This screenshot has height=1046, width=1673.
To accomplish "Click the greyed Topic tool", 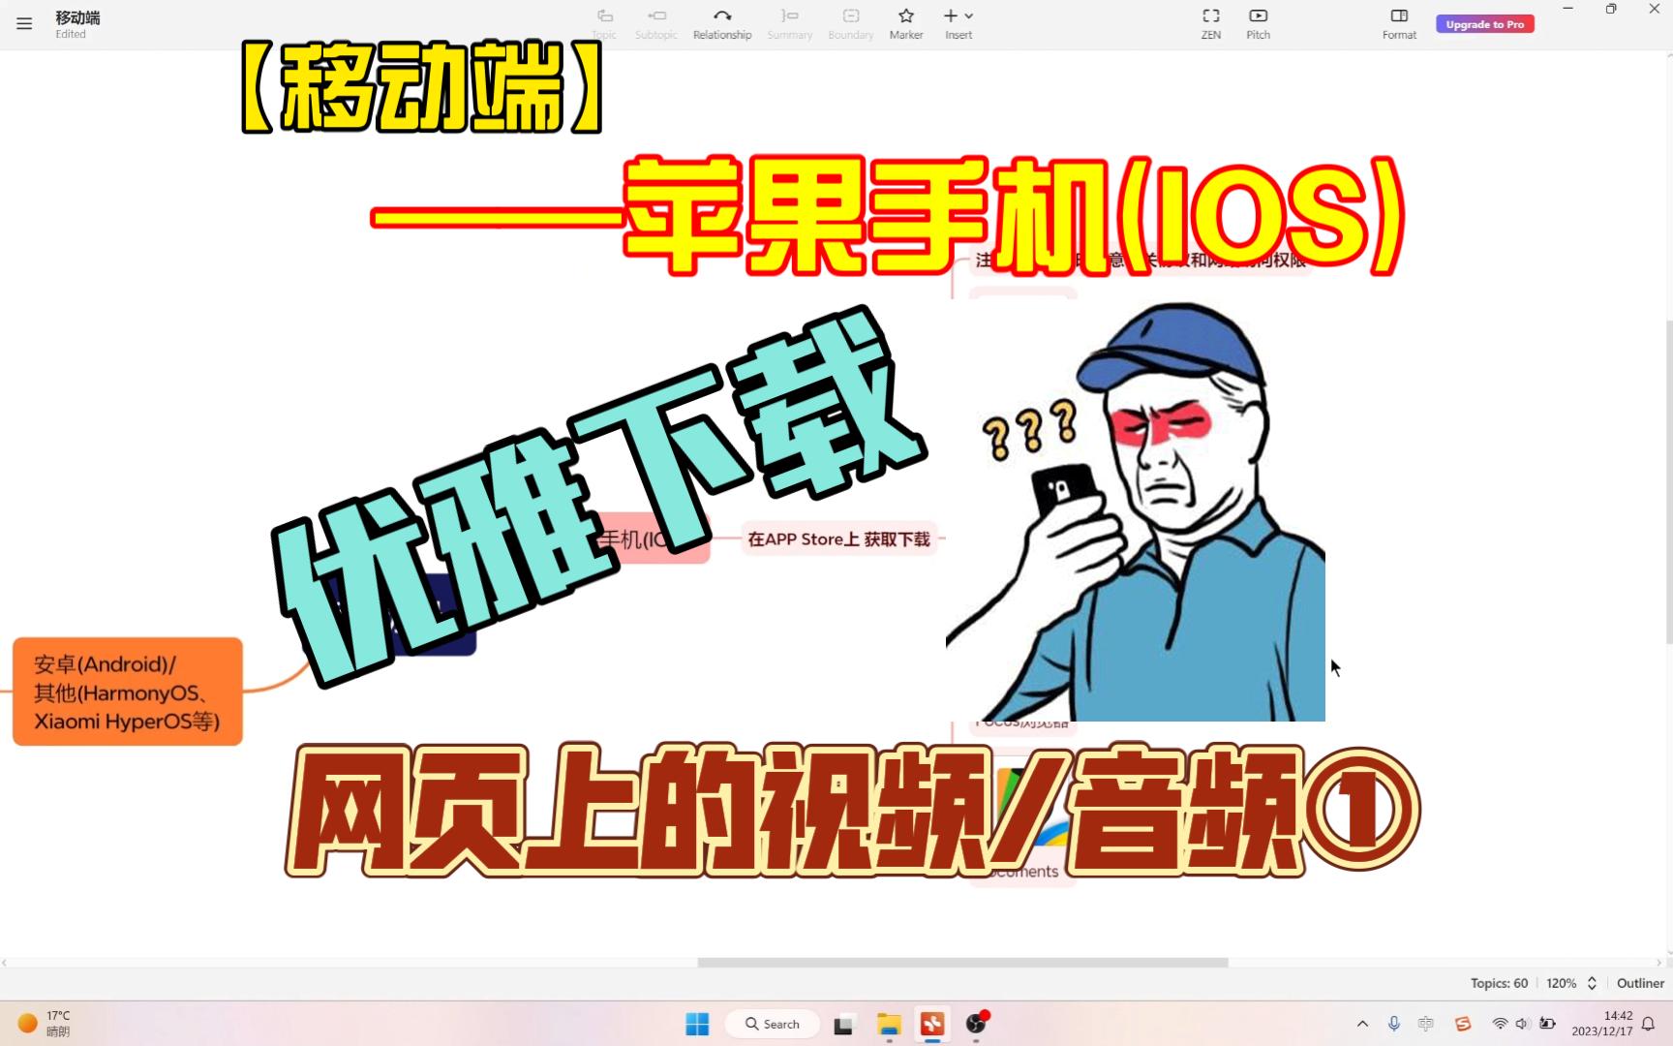I will tap(604, 24).
